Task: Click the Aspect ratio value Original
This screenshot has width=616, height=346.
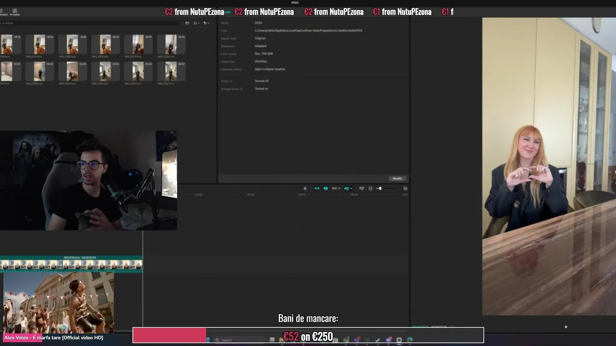Action: click(x=260, y=38)
